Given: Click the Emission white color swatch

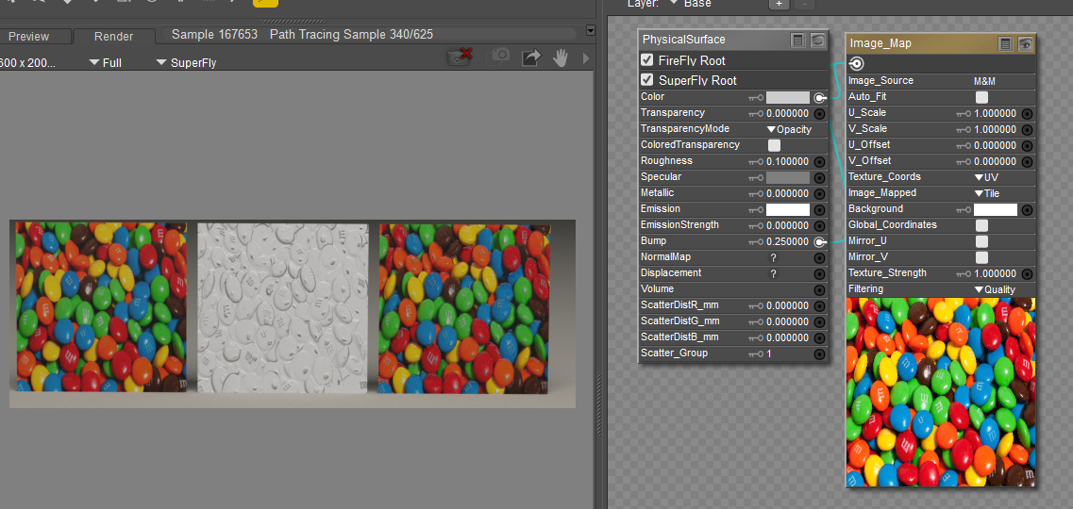Looking at the screenshot, I should click(787, 209).
